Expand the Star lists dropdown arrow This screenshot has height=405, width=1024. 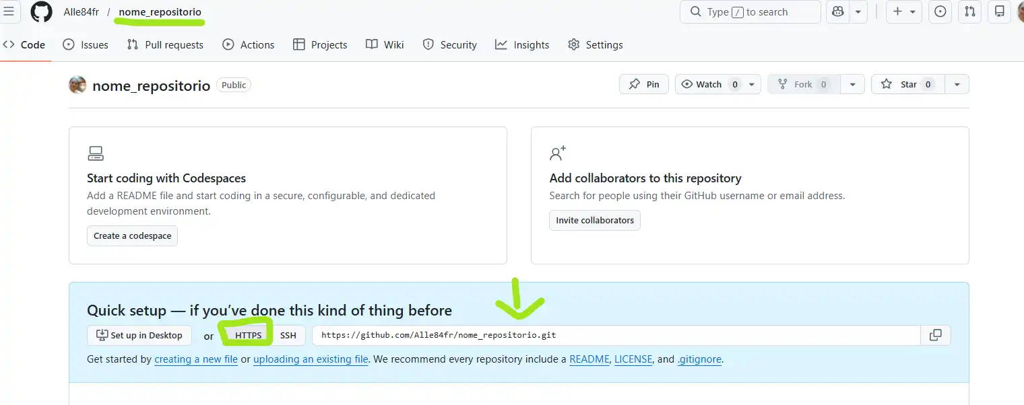[957, 84]
